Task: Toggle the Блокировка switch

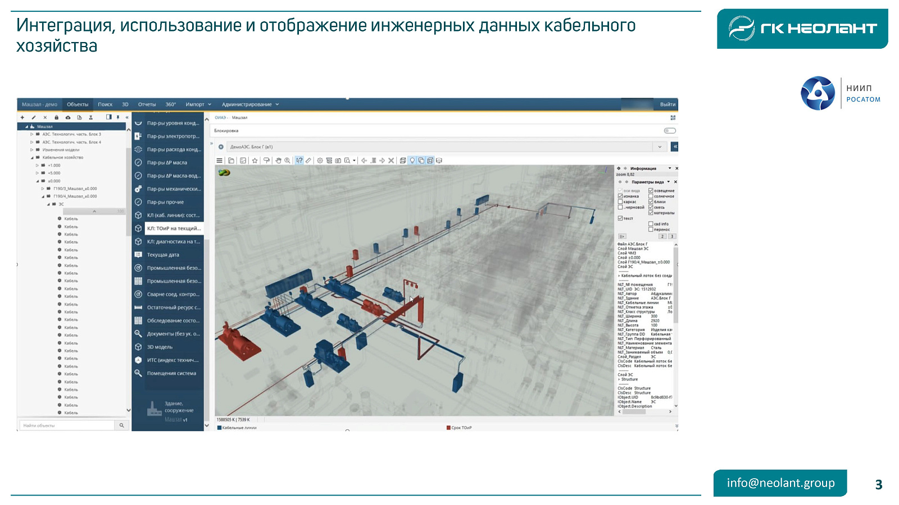Action: pos(669,131)
